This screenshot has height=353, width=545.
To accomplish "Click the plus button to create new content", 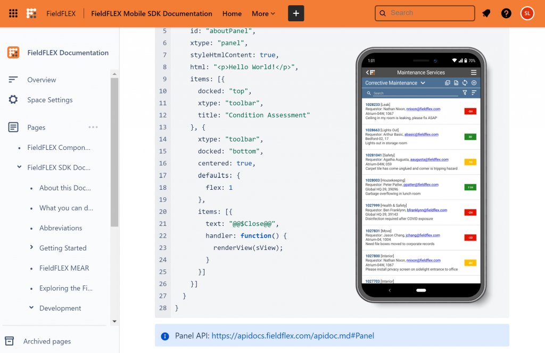I will 296,13.
